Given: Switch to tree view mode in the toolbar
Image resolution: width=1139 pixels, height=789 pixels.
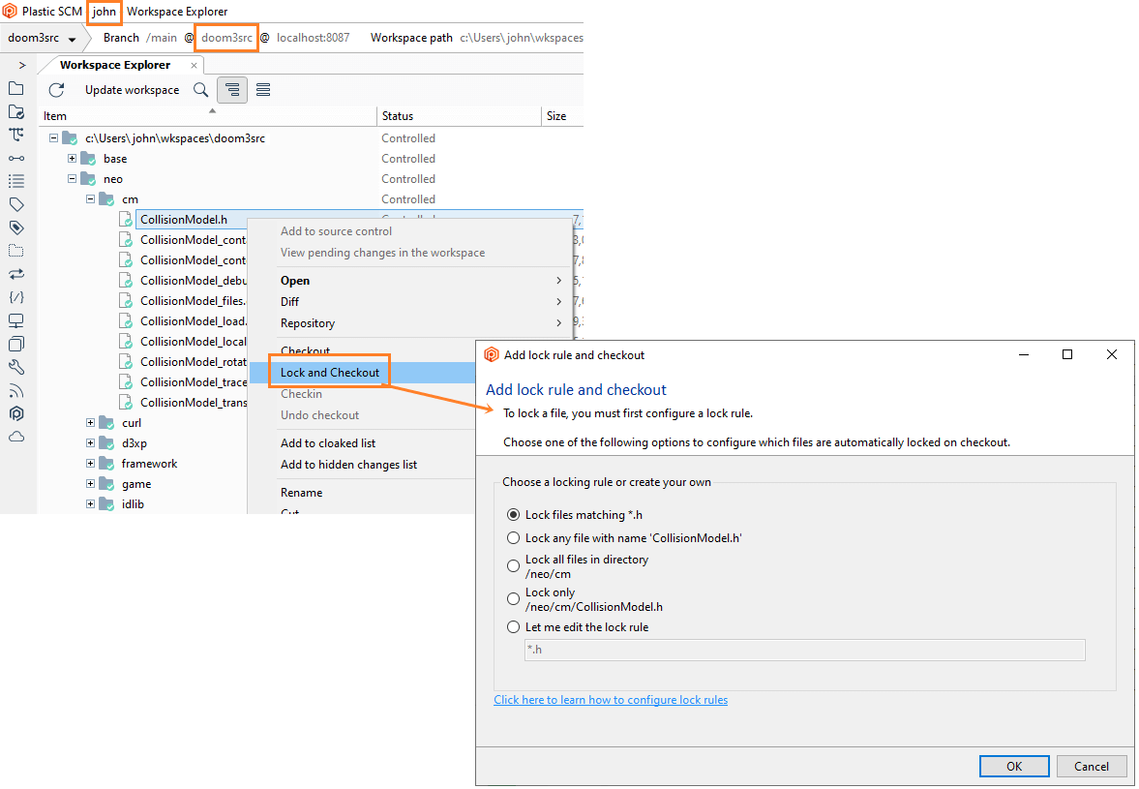Looking at the screenshot, I should coord(232,90).
